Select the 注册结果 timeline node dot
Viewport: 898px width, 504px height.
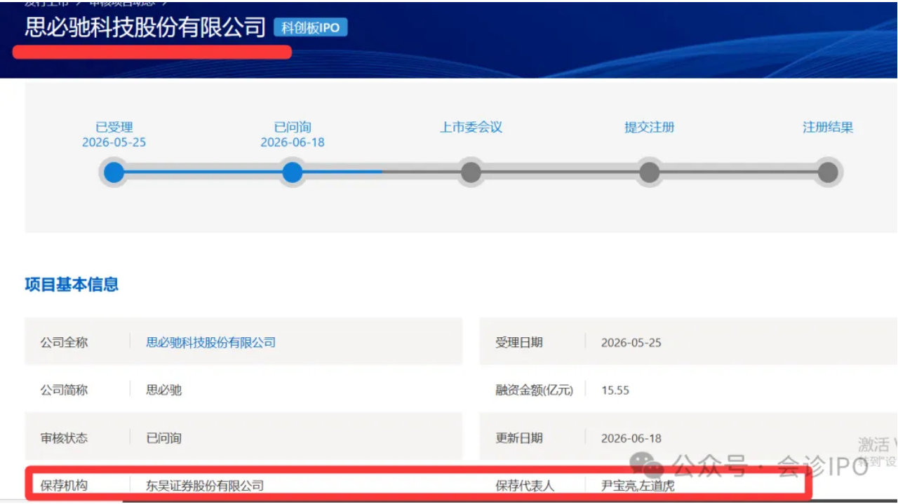point(828,172)
